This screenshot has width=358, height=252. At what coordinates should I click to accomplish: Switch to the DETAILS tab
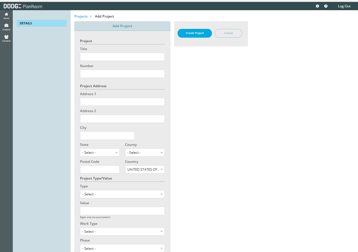point(41,23)
